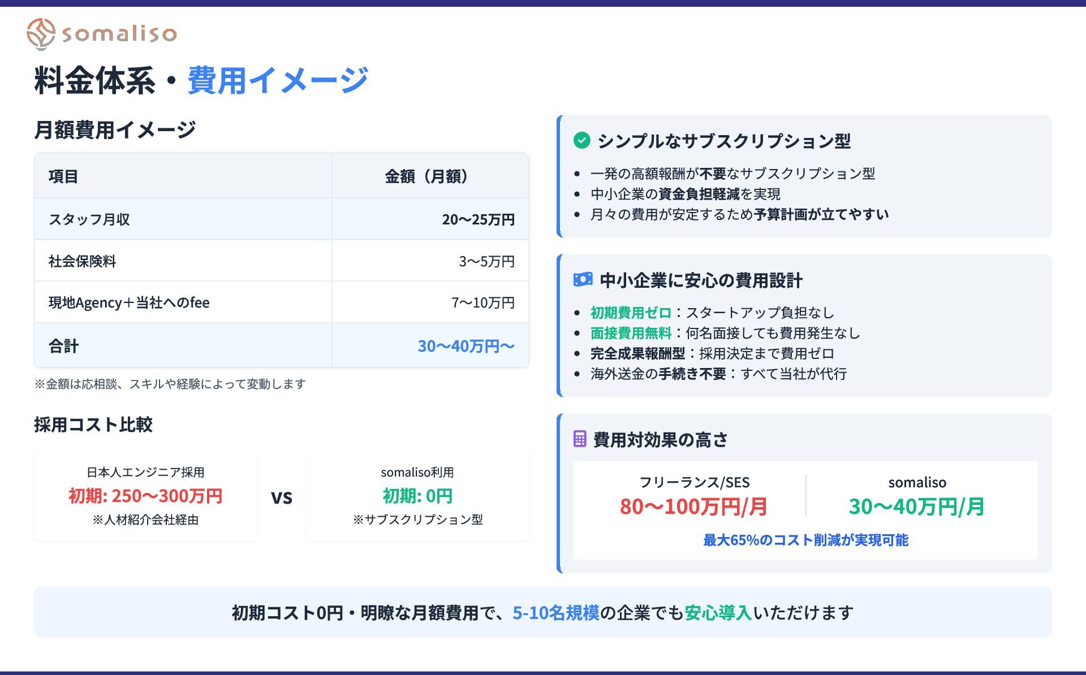Image resolution: width=1086 pixels, height=675 pixels.
Task: Click the blue 30〜40万円〜 total amount
Action: (466, 346)
